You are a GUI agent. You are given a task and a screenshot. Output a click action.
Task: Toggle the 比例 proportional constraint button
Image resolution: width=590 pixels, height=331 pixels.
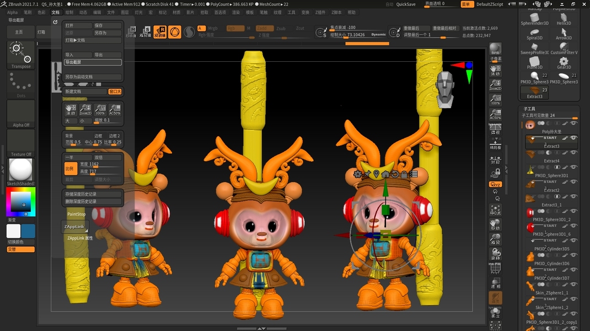tap(71, 169)
